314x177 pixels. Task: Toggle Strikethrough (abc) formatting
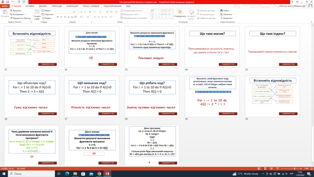[72, 17]
